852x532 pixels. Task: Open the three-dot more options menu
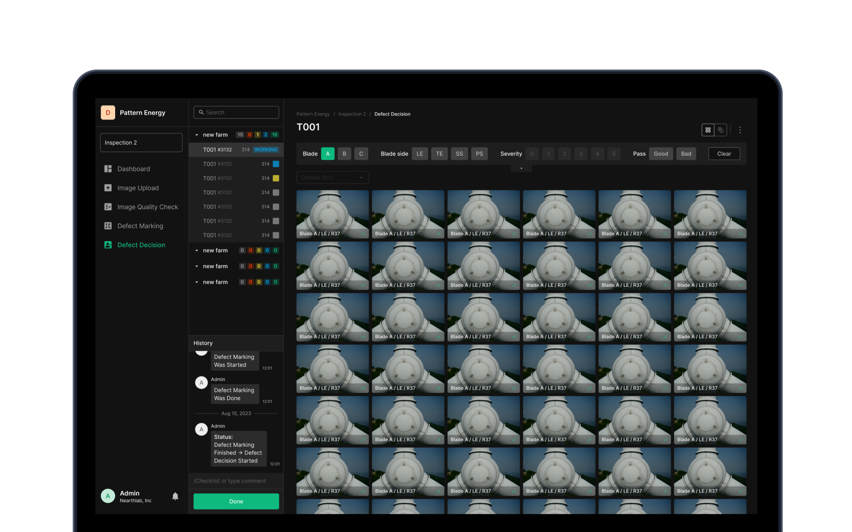pos(740,130)
